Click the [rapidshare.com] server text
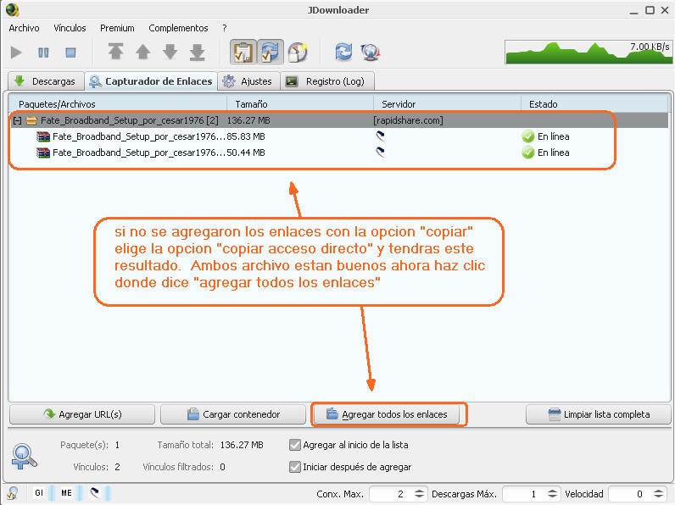This screenshot has width=675, height=505. point(408,120)
